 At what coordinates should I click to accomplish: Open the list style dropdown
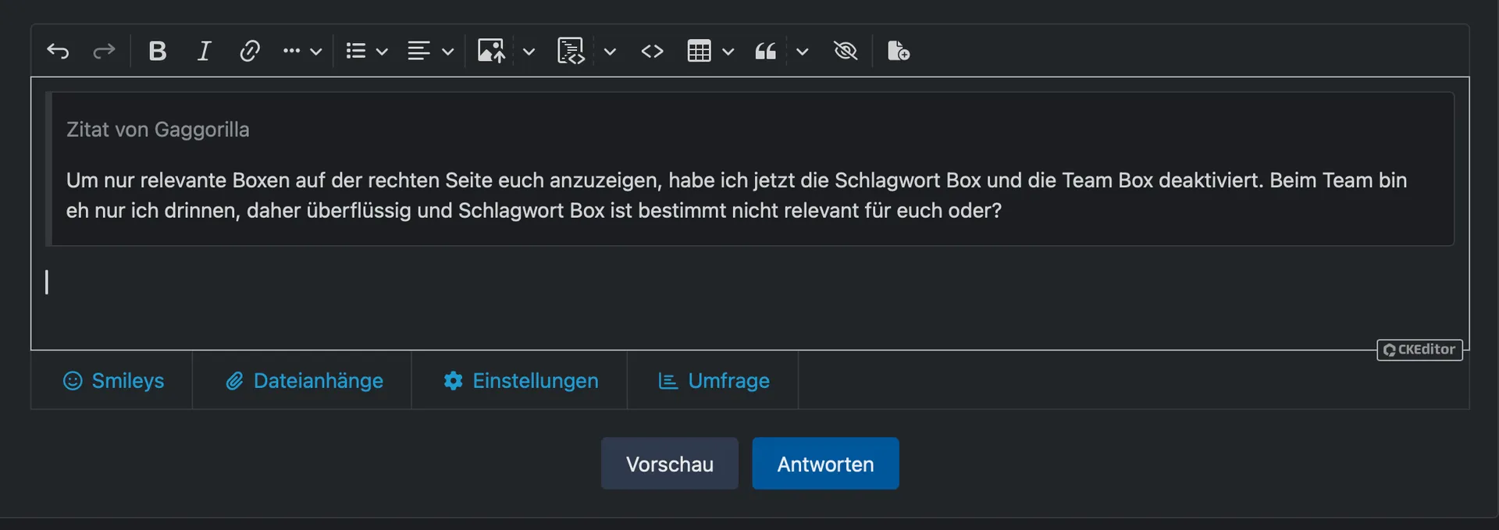tap(367, 52)
